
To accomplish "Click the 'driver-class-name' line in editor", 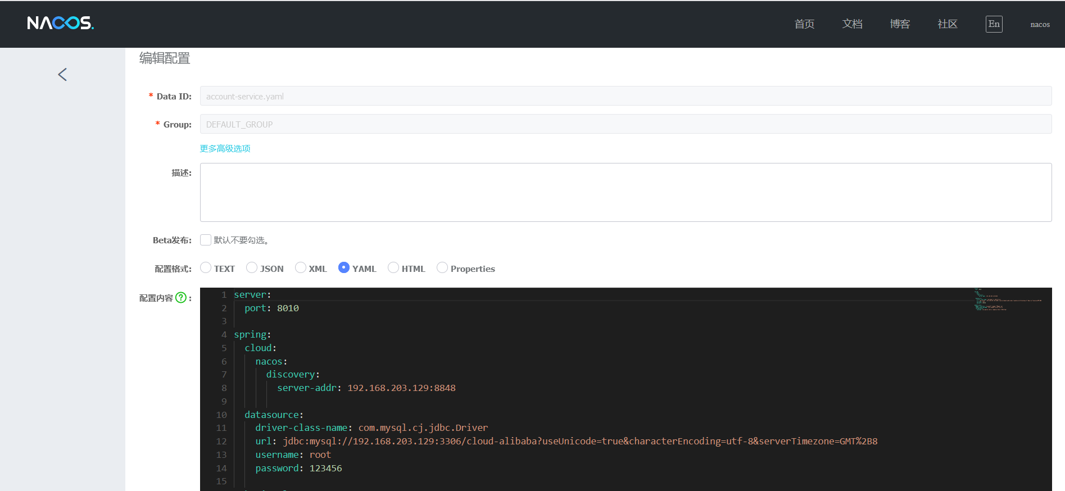I will [371, 428].
